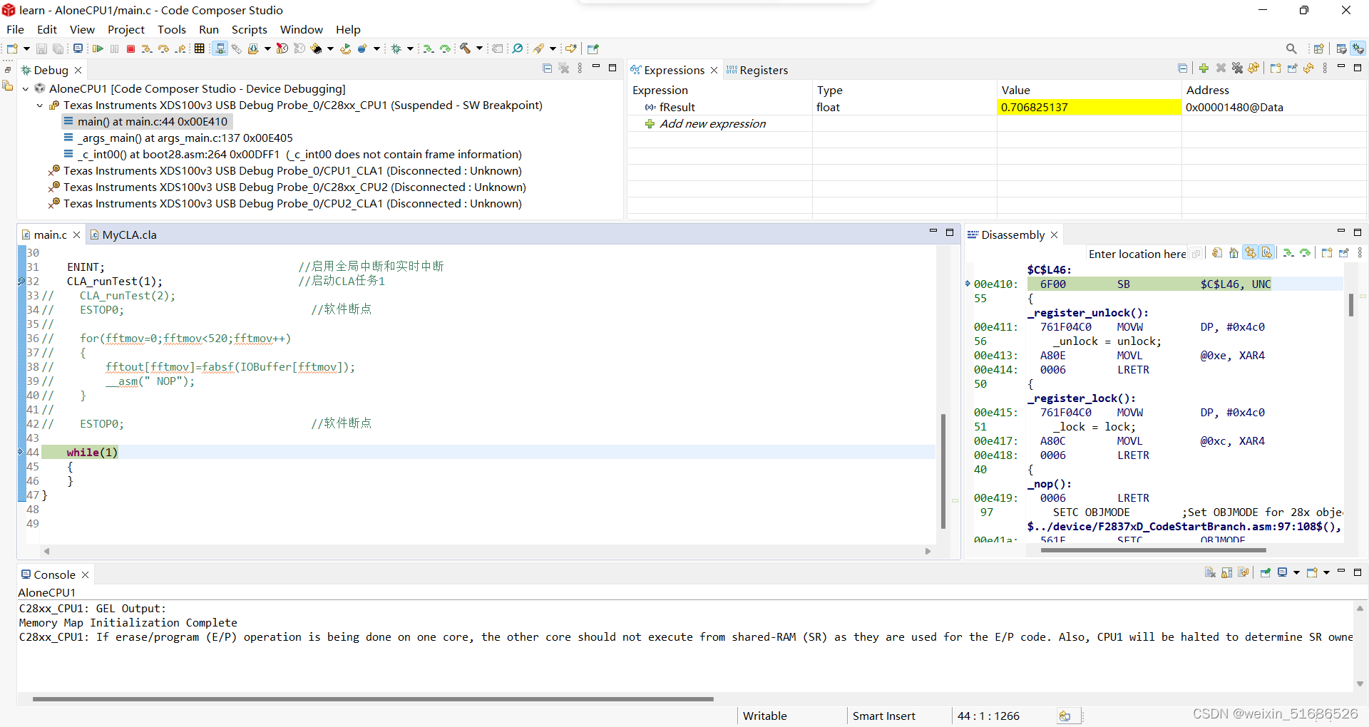Image resolution: width=1369 pixels, height=727 pixels.
Task: Open the Project menu
Action: 125,29
